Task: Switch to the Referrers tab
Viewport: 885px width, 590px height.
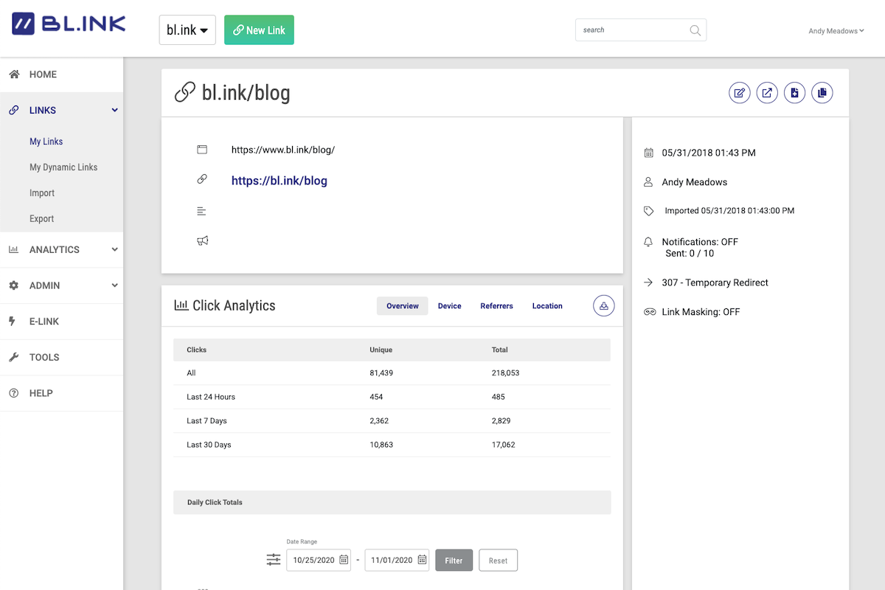Action: (x=496, y=306)
